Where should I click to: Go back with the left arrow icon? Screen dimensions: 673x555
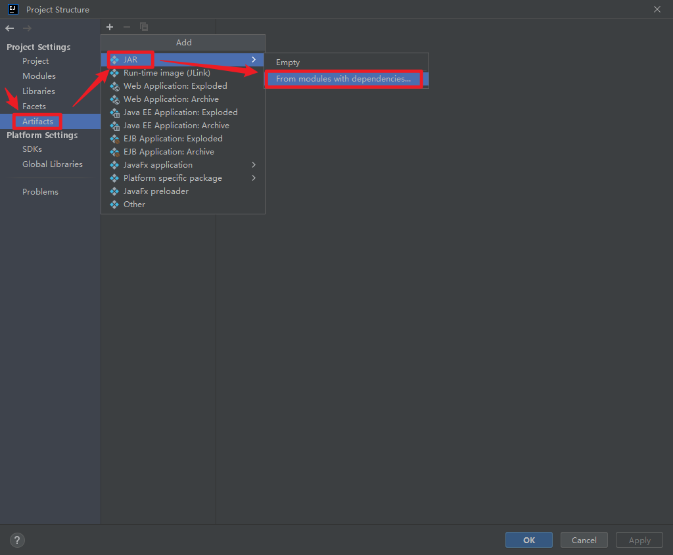10,28
